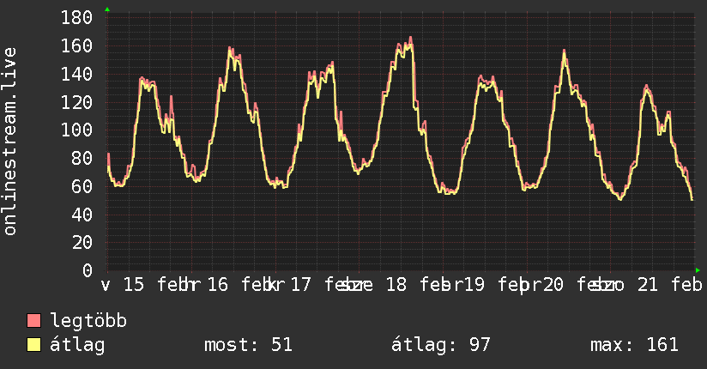Click the 100 y-axis label
Screen dimensions: 707x369
[x=76, y=130]
